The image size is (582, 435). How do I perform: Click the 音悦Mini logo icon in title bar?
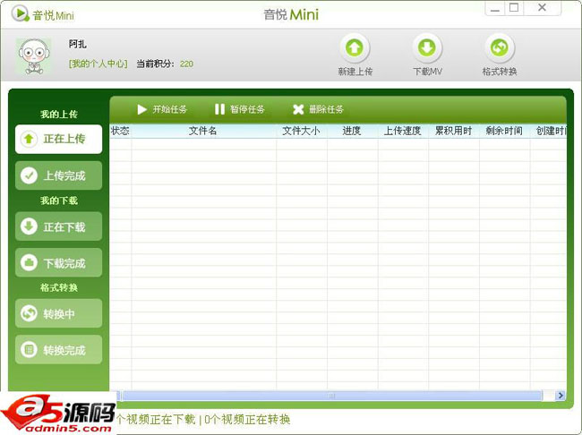pyautogui.click(x=20, y=14)
